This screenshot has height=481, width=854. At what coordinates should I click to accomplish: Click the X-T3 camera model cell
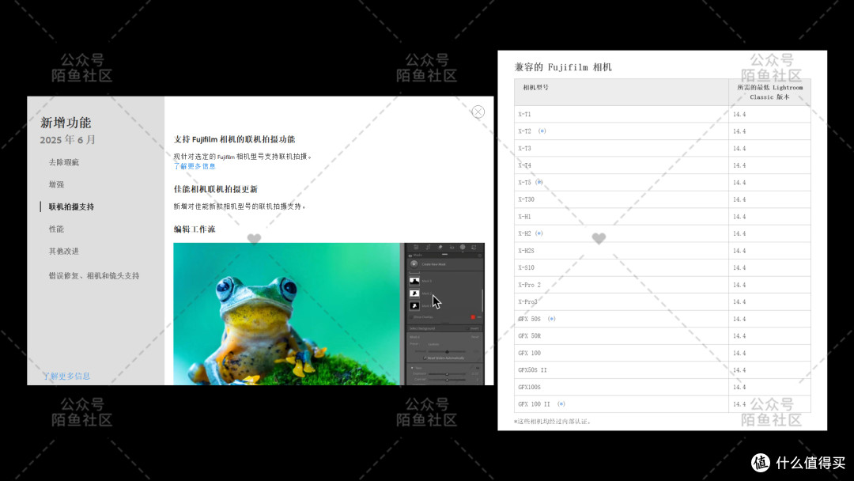point(622,148)
